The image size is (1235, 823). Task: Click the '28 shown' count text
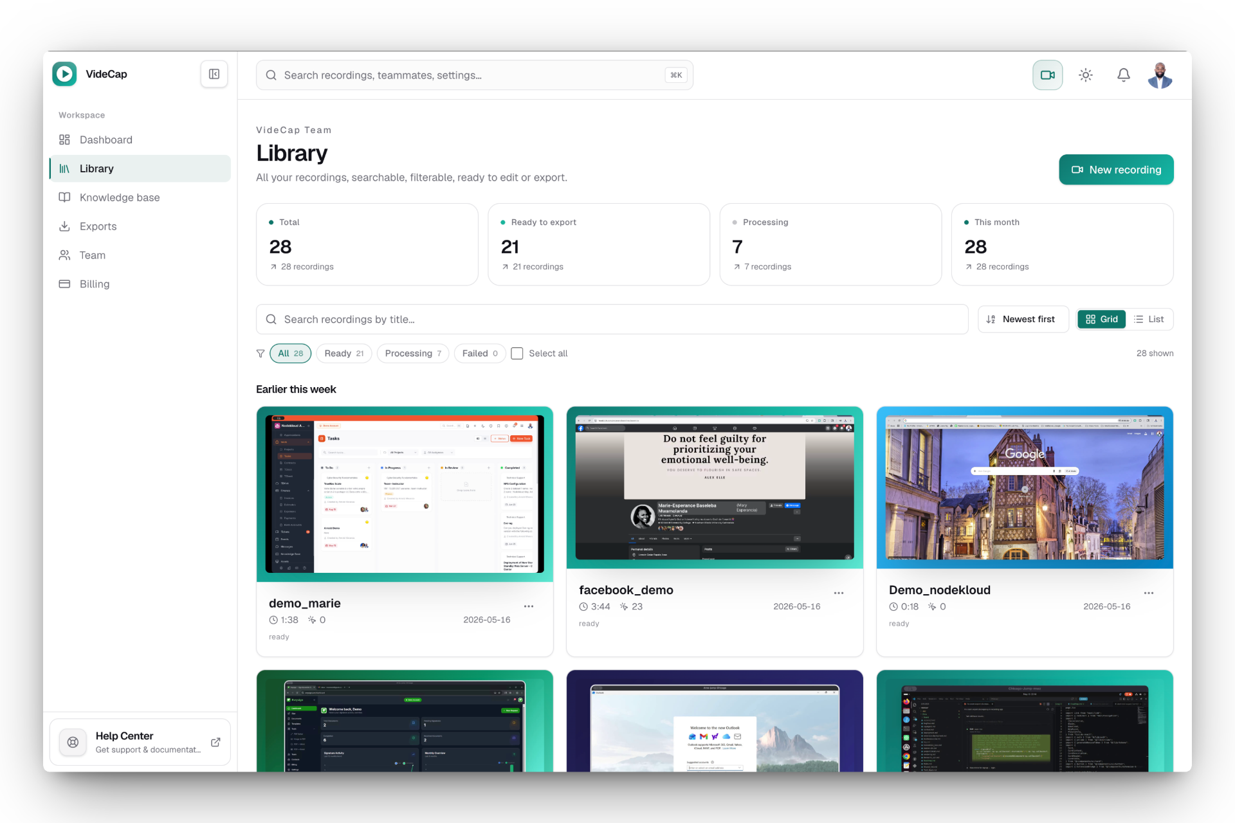[x=1155, y=354]
